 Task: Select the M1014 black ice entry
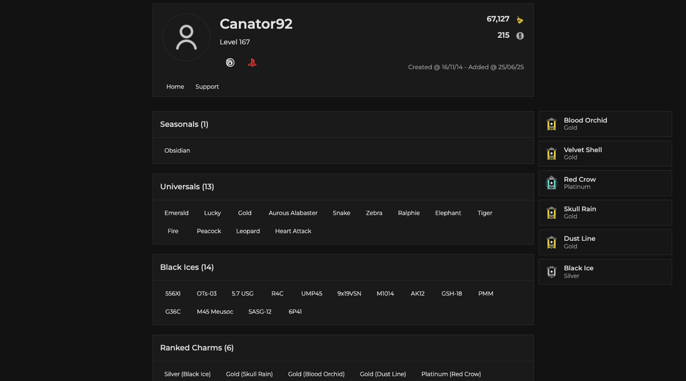[x=385, y=294]
